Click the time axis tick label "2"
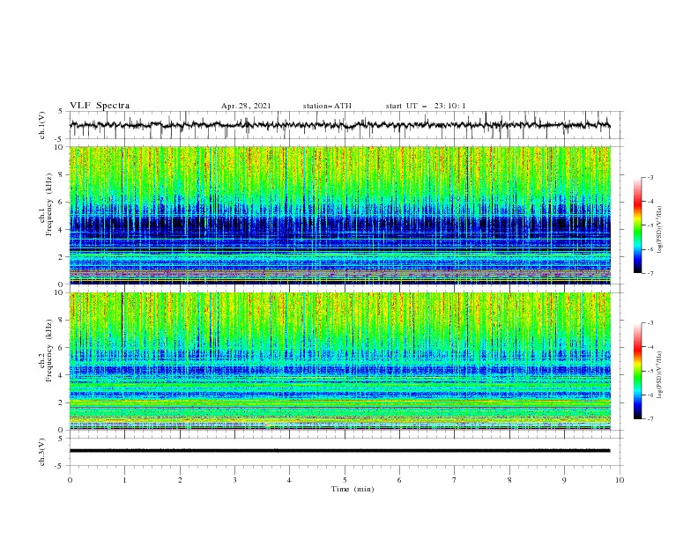Image resolution: width=698 pixels, height=539 pixels. coord(180,480)
